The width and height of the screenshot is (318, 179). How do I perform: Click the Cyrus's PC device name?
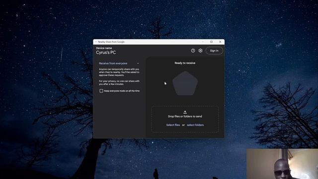106,53
